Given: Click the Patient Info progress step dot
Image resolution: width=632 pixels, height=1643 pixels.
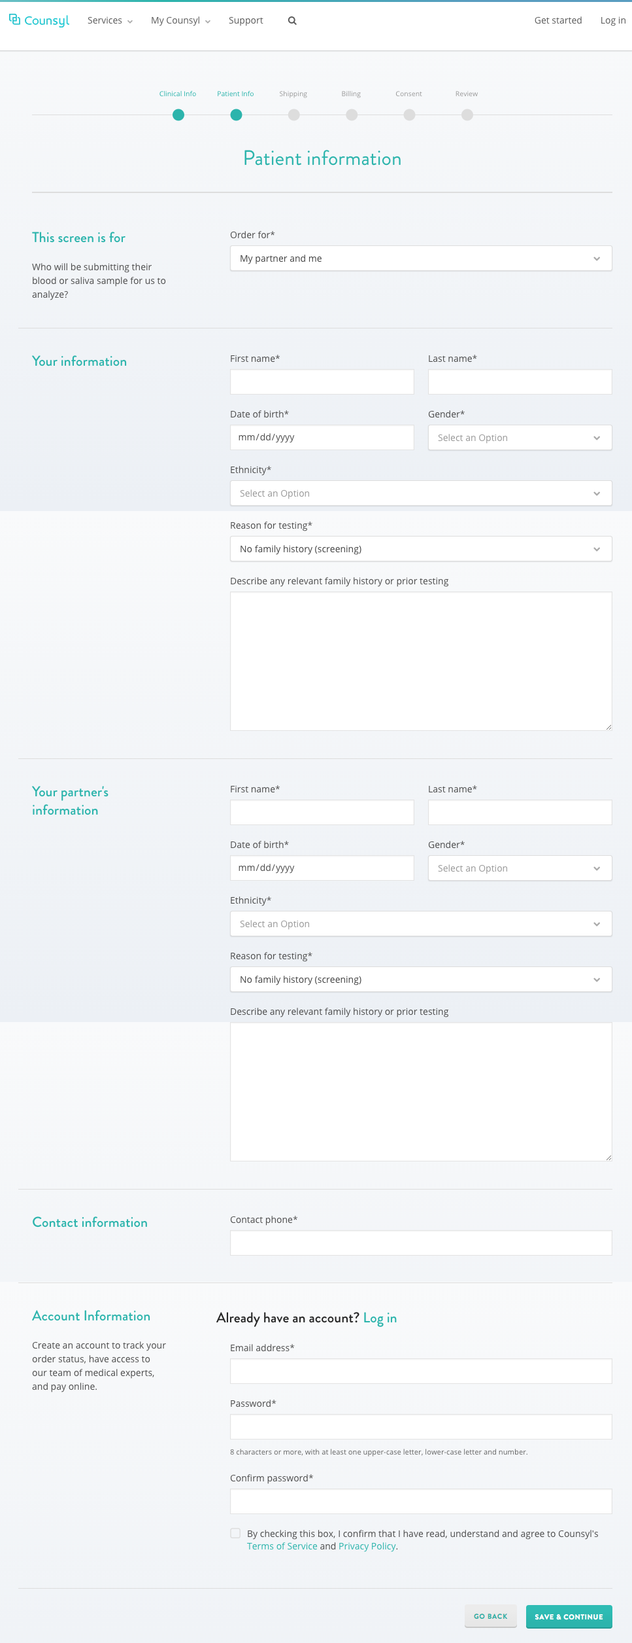Looking at the screenshot, I should coord(236,115).
